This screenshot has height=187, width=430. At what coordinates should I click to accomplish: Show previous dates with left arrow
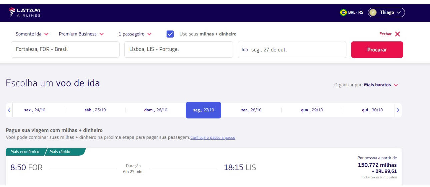point(9,110)
